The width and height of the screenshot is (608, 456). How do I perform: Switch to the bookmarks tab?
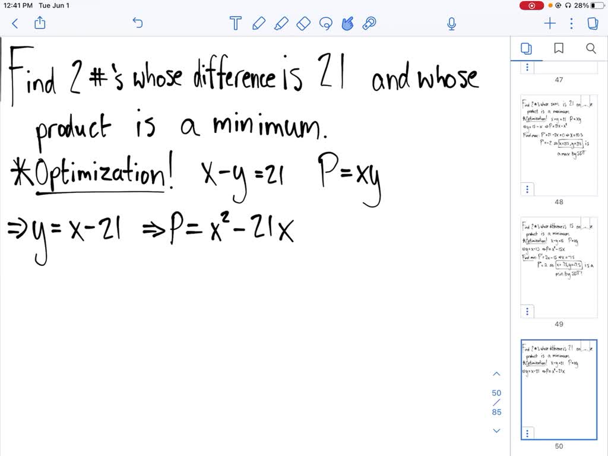tap(559, 49)
